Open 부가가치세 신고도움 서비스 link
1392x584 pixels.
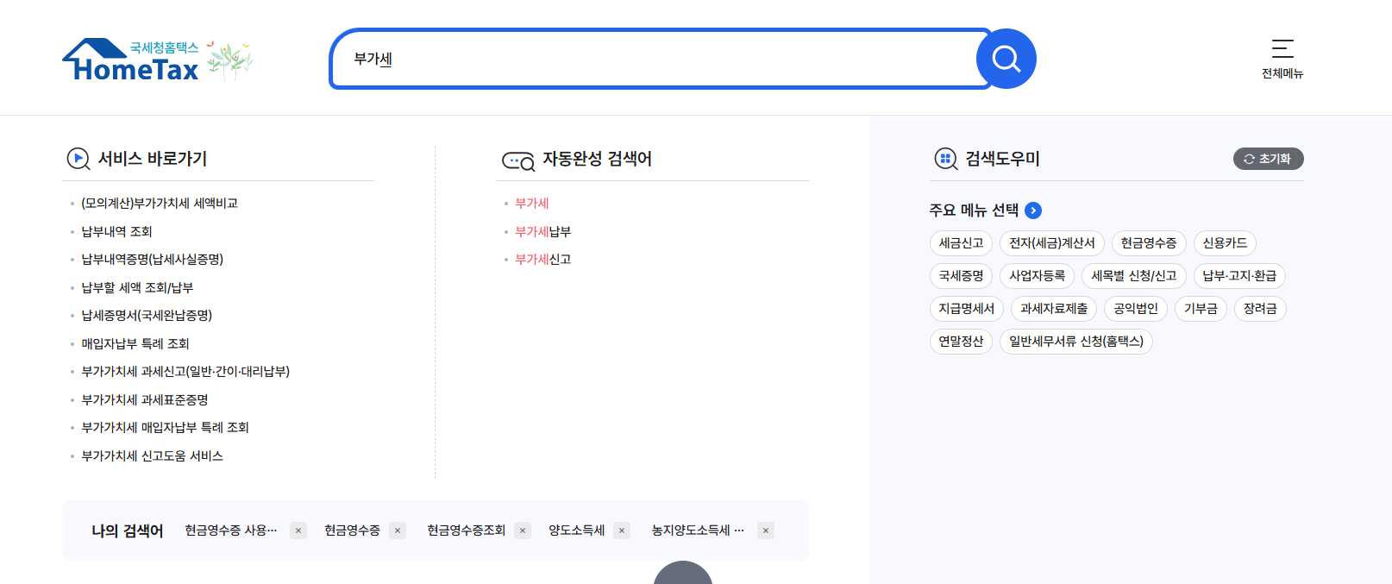152,456
